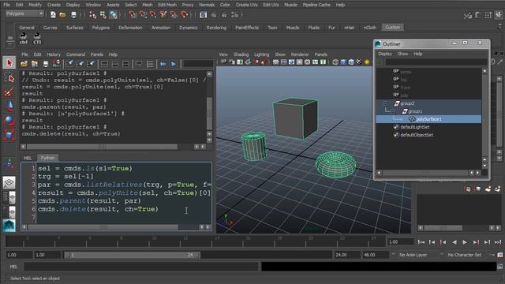
Task: Switch to the Polygons shelf tab
Action: tap(101, 28)
